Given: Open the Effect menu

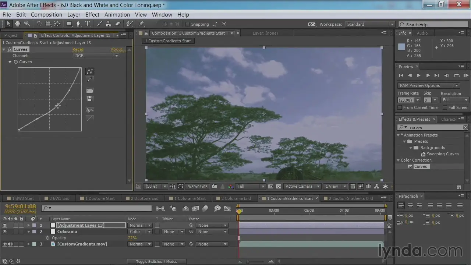Looking at the screenshot, I should click(92, 15).
